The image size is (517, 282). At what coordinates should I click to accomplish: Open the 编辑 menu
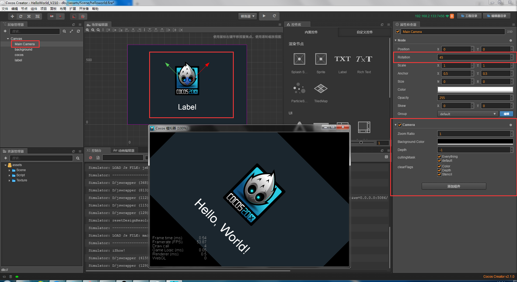[15, 9]
